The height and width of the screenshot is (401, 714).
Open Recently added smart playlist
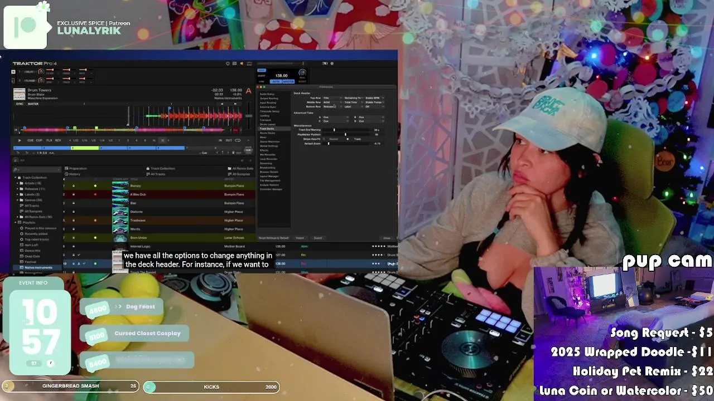pos(36,234)
